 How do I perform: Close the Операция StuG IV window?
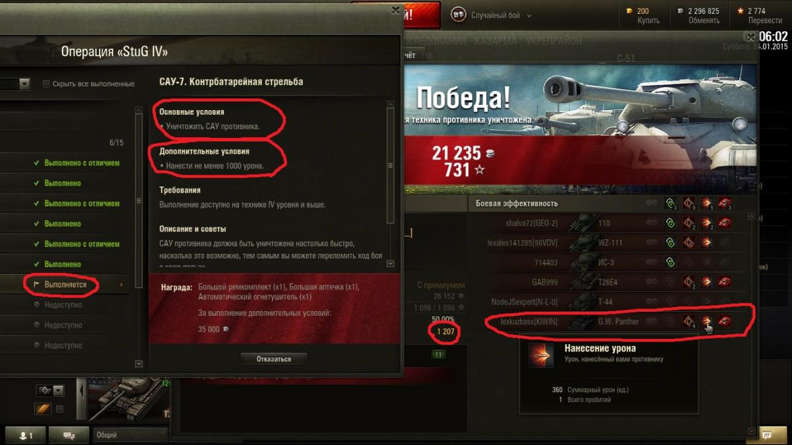395,11
